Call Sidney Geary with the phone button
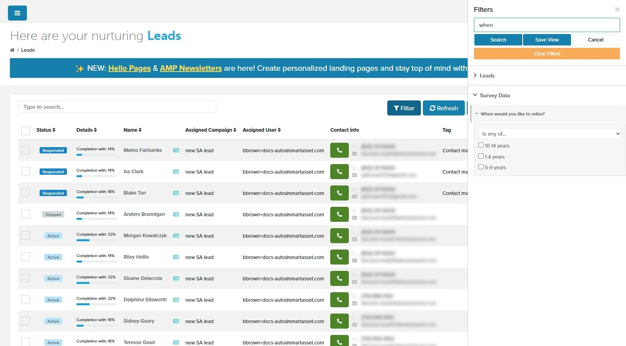 coord(339,321)
